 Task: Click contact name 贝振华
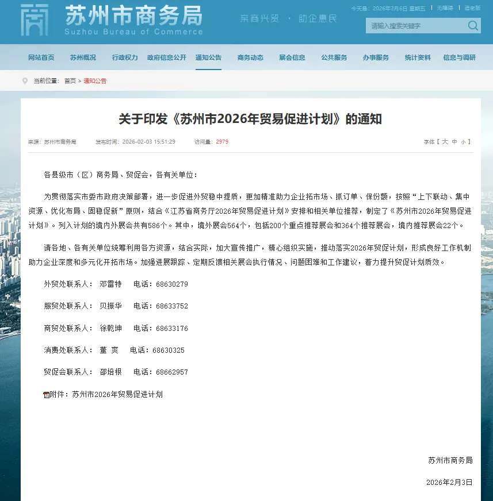(110, 306)
